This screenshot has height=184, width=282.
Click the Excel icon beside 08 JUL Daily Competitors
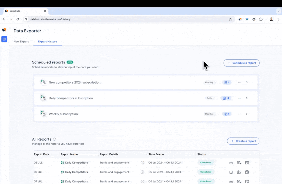click(63, 163)
